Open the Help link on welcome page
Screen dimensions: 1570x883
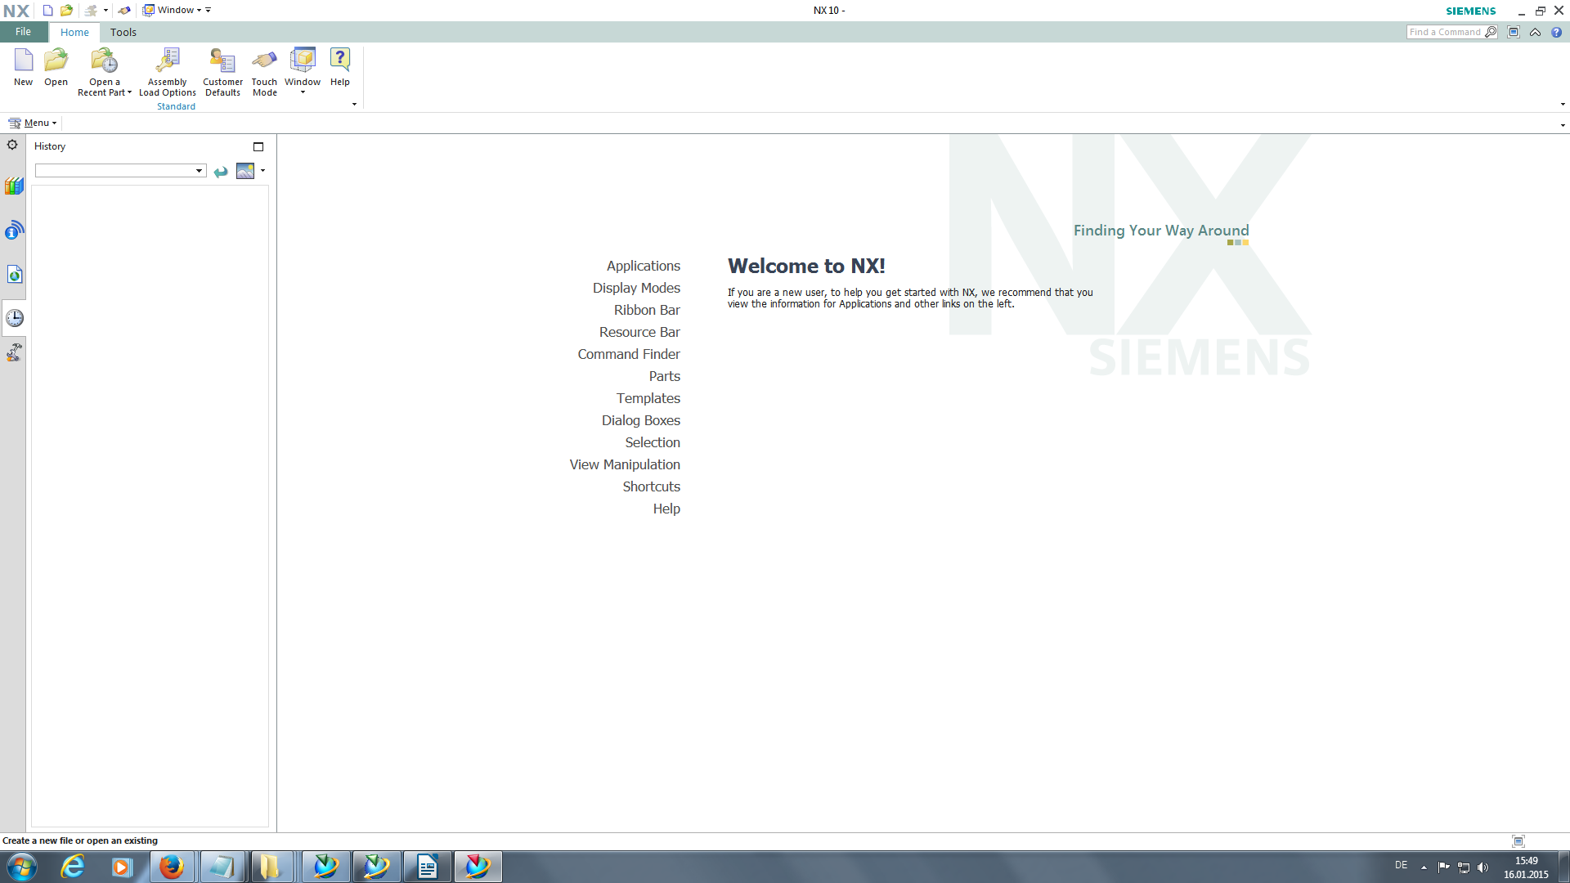pos(666,509)
